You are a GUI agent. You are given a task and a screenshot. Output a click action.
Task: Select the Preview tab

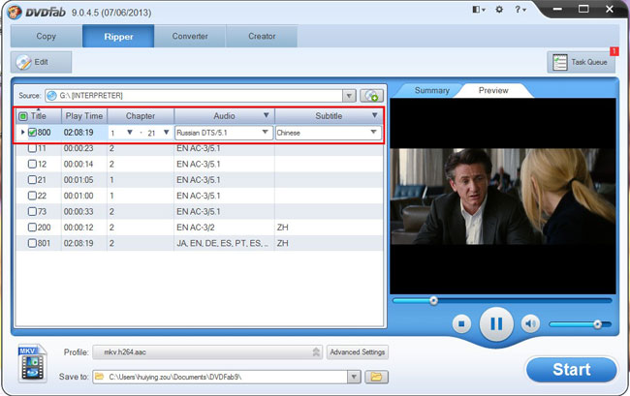493,90
